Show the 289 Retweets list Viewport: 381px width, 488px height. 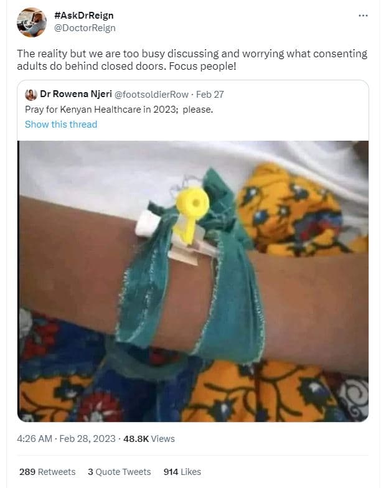point(47,472)
